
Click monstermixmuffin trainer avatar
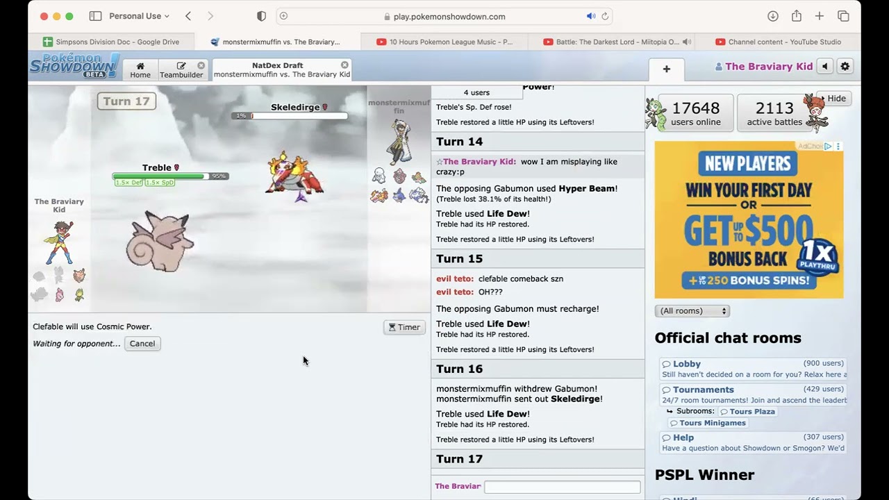(x=399, y=142)
